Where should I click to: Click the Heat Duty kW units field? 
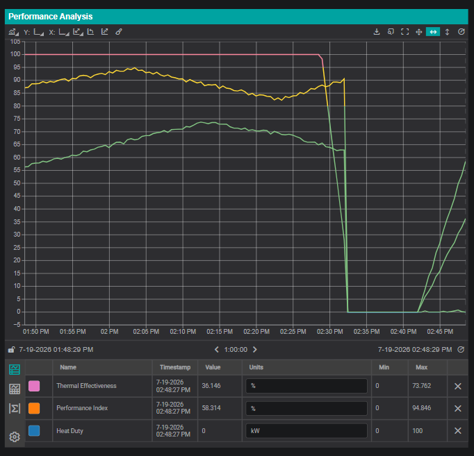tap(307, 431)
